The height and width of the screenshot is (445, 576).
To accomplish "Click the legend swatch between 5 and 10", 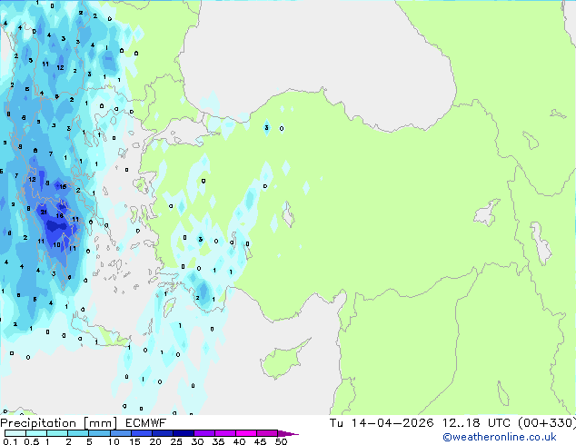I will click(99, 433).
